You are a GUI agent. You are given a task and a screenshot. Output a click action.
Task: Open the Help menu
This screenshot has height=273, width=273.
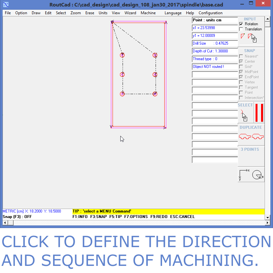(x=190, y=13)
